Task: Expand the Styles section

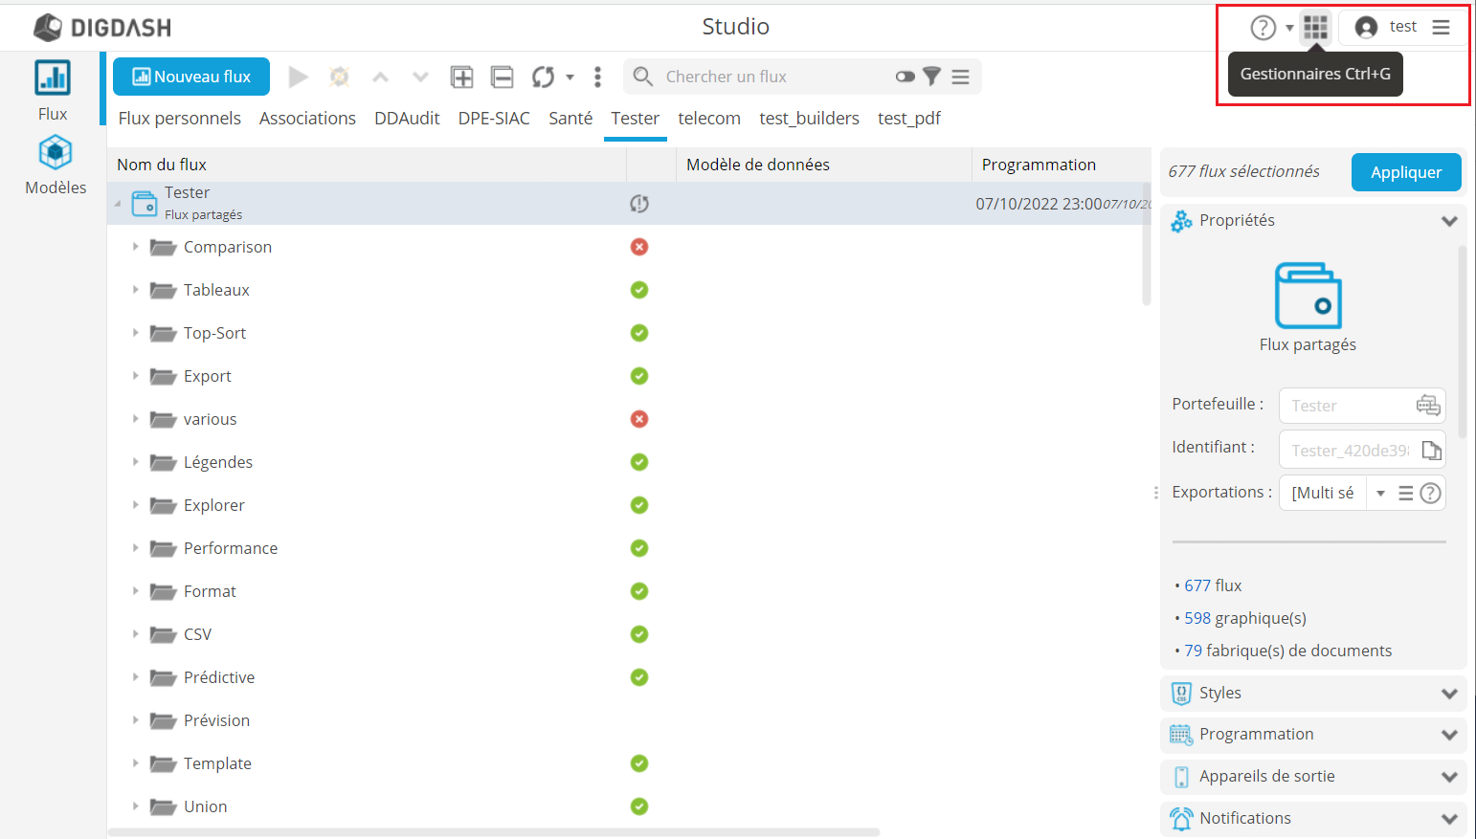Action: 1449,694
